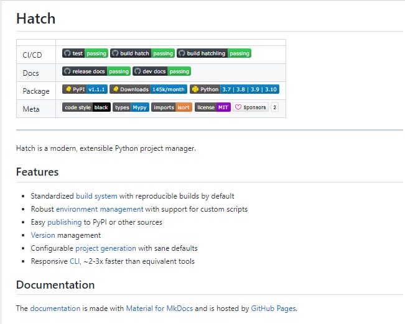
Task: Follow the project generation link
Action: [106, 248]
